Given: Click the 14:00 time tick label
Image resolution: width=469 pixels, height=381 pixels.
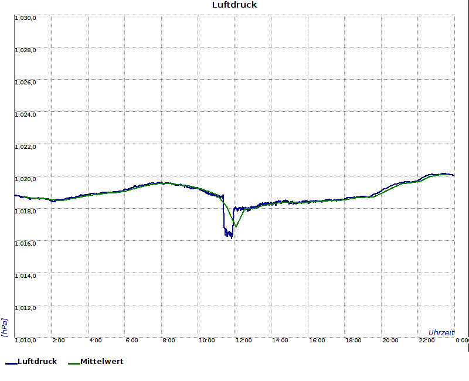Looking at the screenshot, I should tap(280, 341).
